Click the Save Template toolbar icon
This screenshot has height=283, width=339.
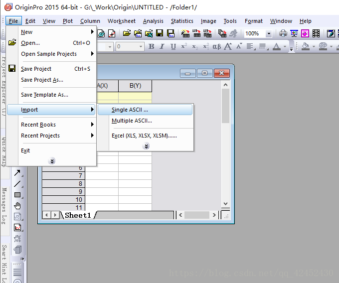[x=170, y=33]
